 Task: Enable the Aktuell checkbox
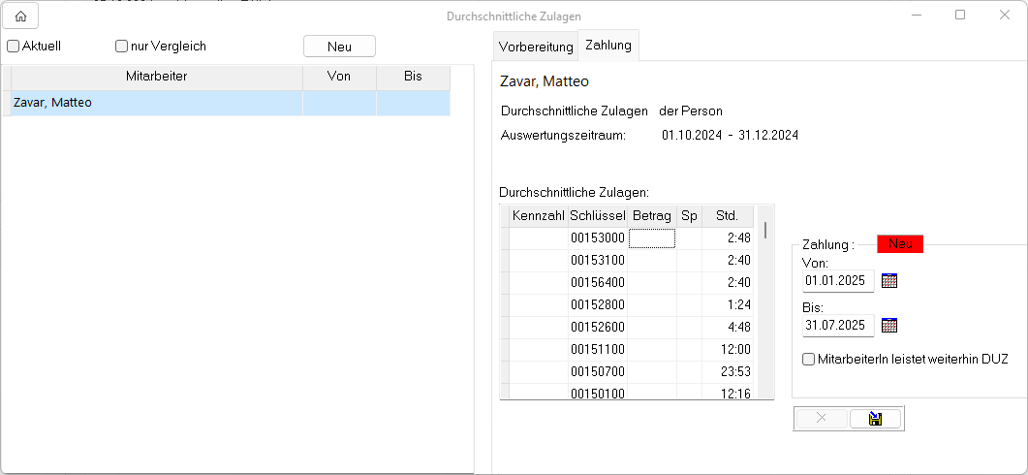coord(14,47)
